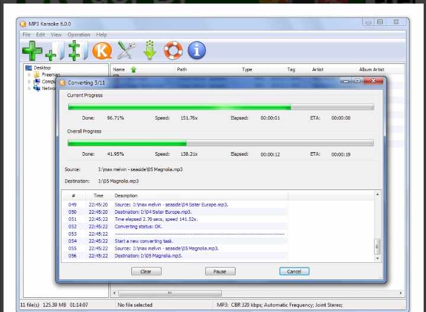Viewport: 426px width, 312px height.
Task: Sort by the Artist column header
Action: (318, 70)
